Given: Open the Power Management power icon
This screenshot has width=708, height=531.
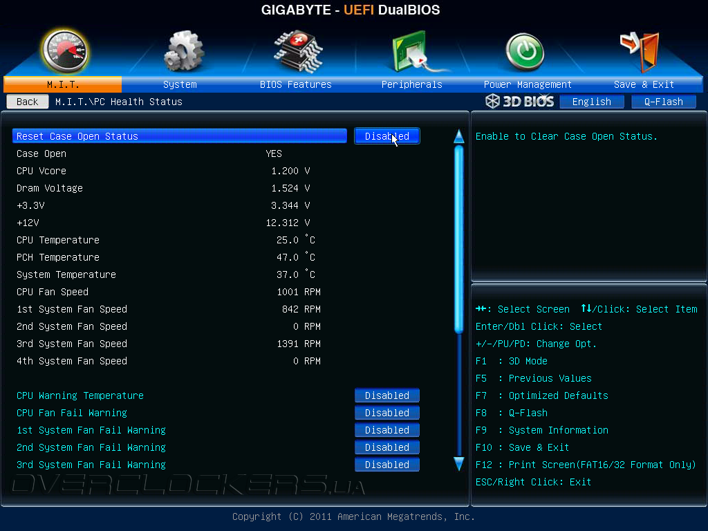Looking at the screenshot, I should 525,52.
